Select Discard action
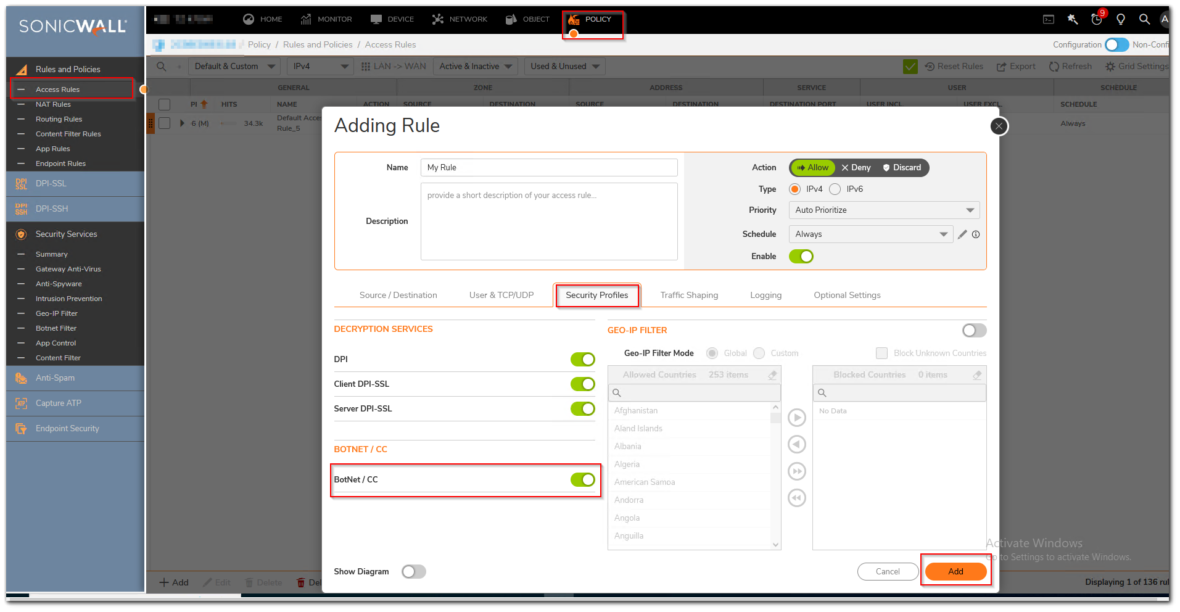This screenshot has width=1180, height=612. tap(902, 168)
